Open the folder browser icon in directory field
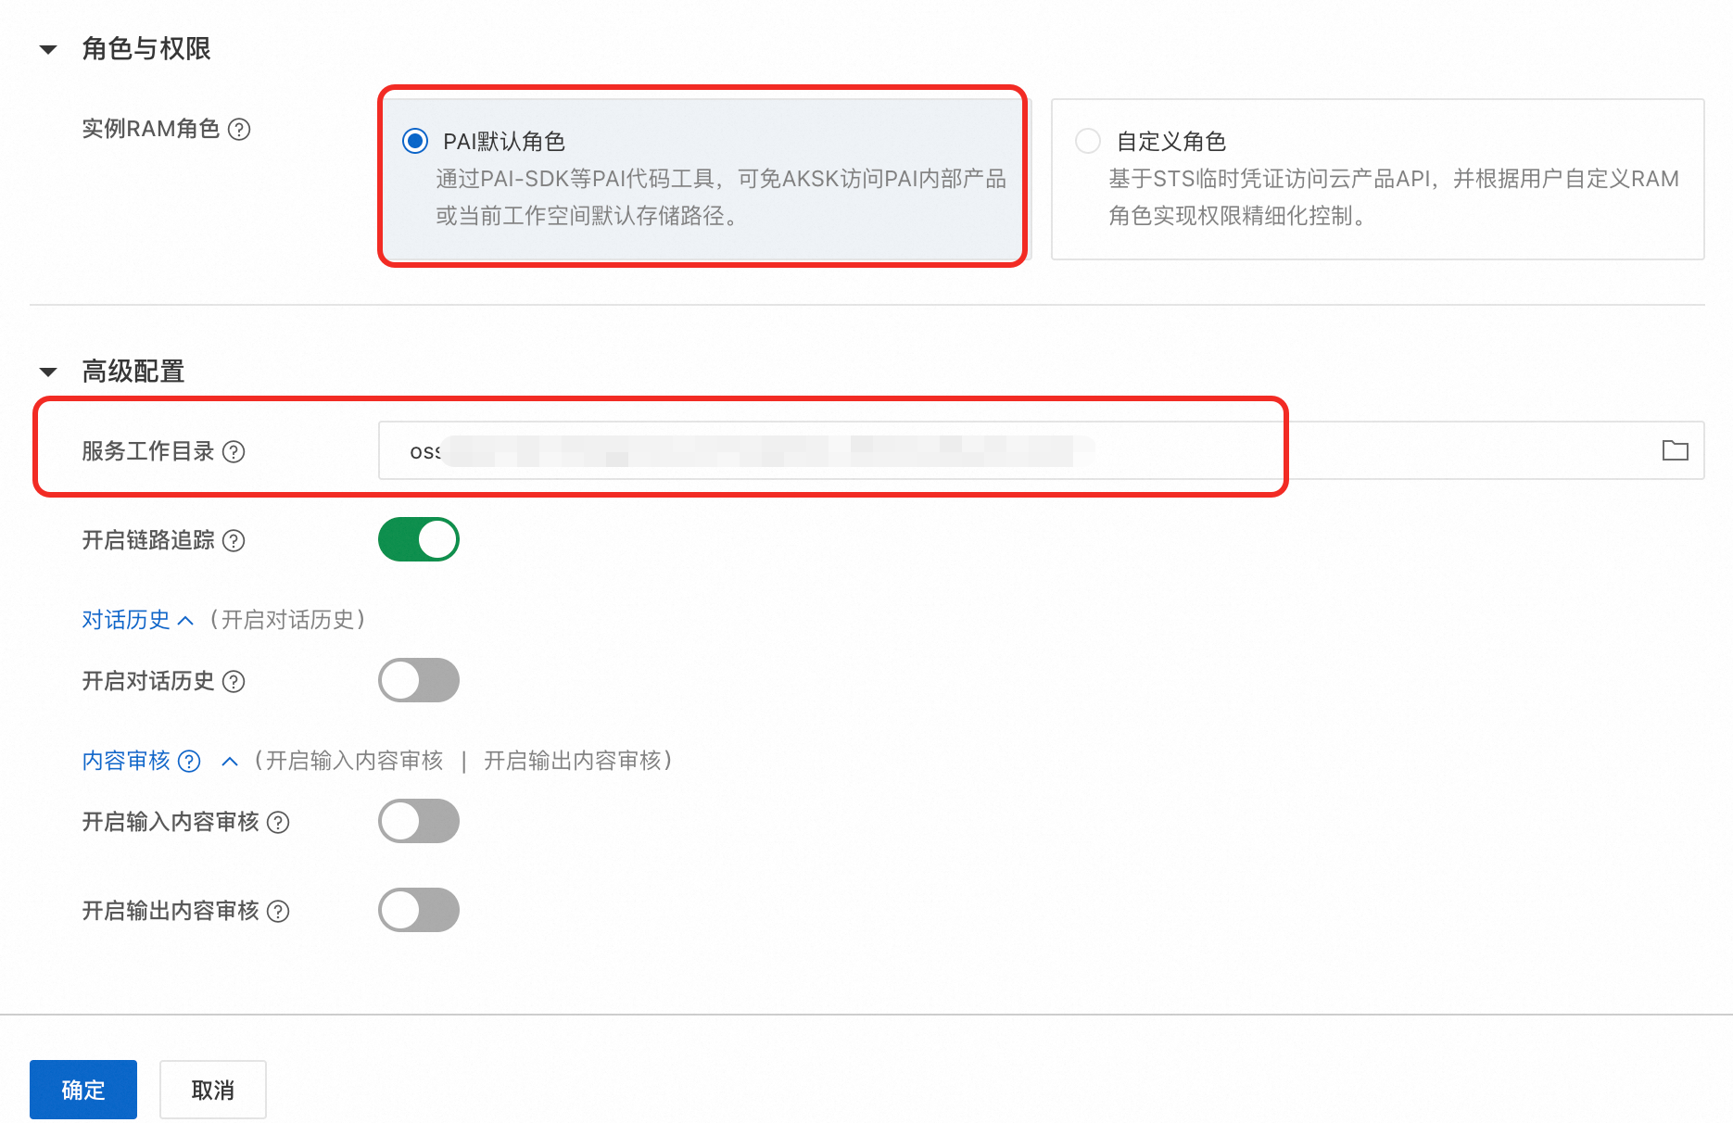Viewport: 1733px width, 1123px height. [1675, 450]
